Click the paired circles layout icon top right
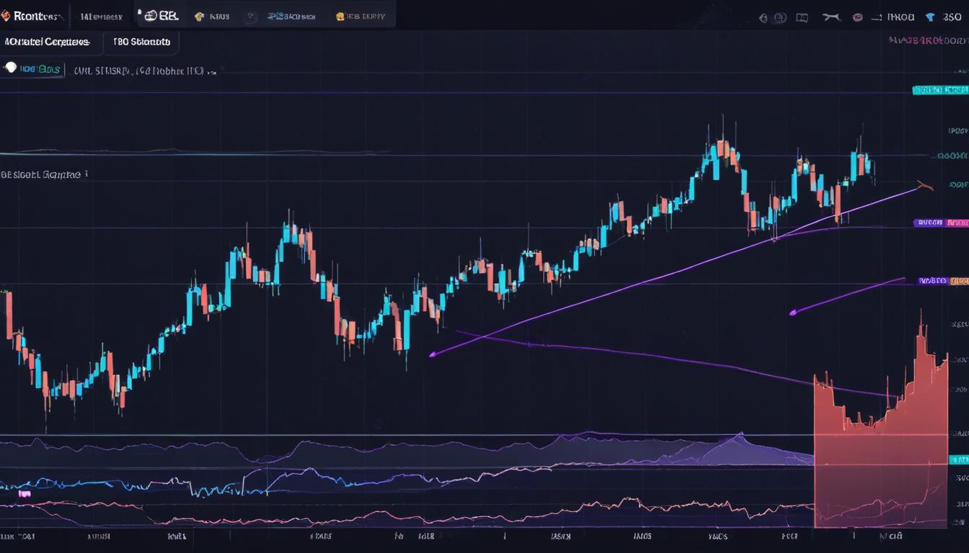Screen dimensions: 969x553 coord(779,17)
